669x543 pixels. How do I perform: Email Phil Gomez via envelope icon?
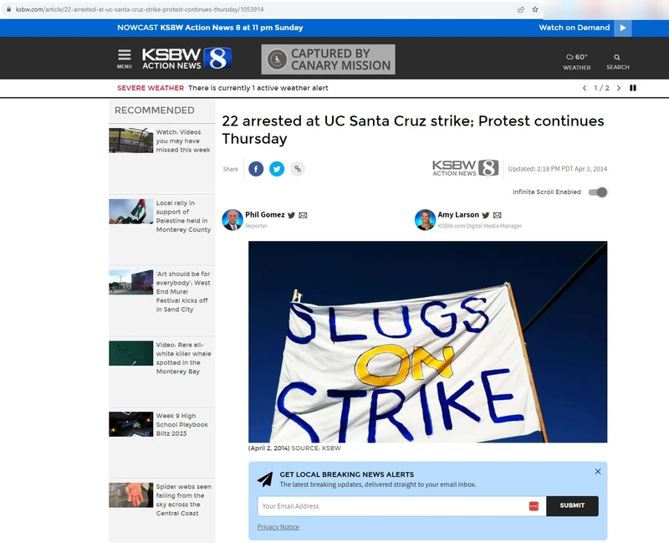[303, 215]
